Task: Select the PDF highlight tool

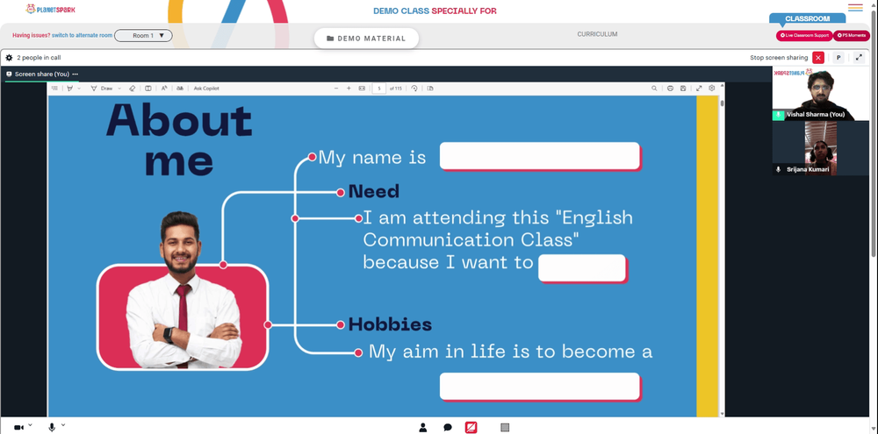Action: pyautogui.click(x=70, y=89)
